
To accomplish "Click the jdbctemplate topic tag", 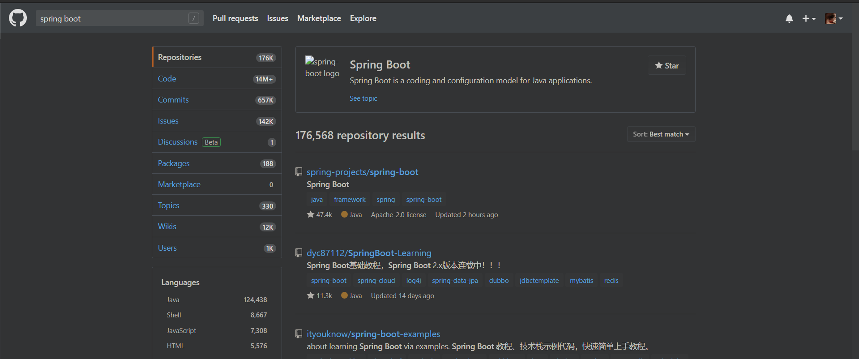I will [x=539, y=281].
